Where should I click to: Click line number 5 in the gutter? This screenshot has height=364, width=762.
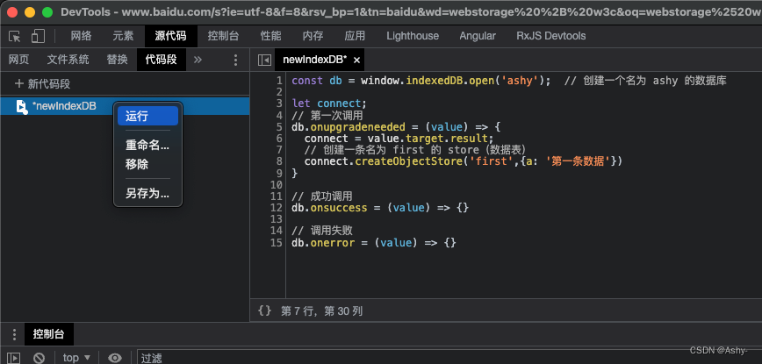[279, 127]
